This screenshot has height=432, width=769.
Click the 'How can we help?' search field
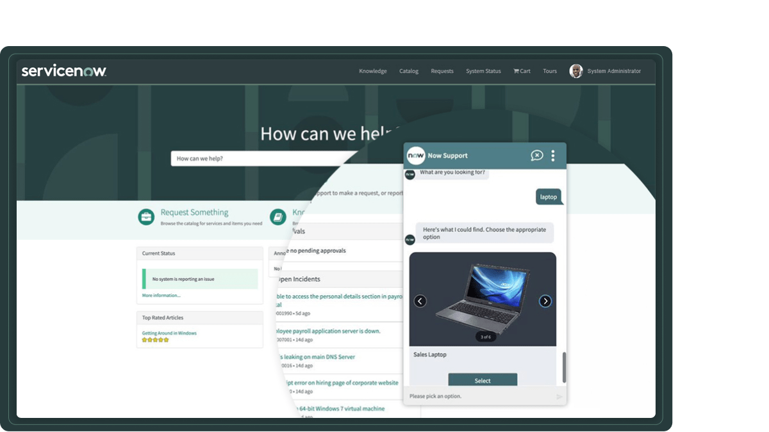(x=263, y=159)
